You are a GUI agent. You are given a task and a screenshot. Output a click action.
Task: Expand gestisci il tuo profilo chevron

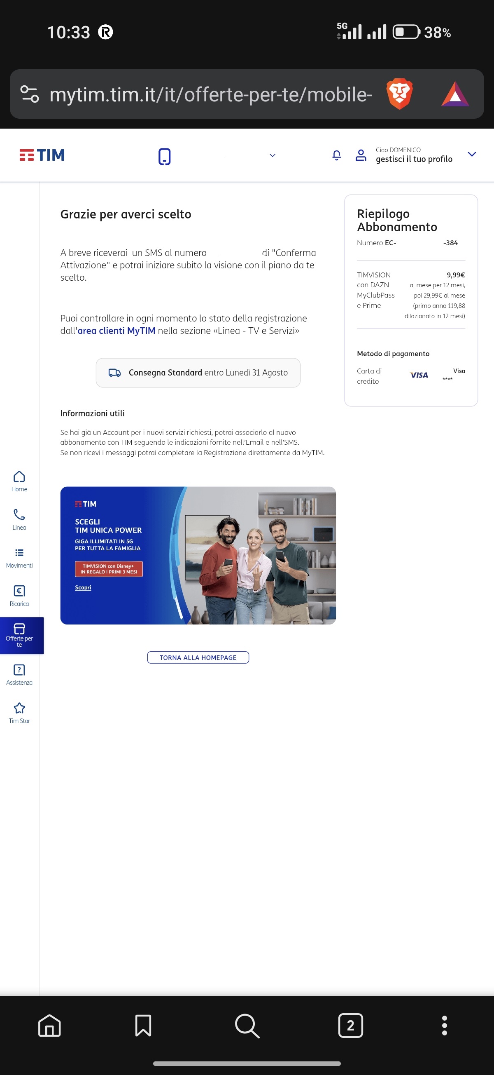[x=472, y=155]
